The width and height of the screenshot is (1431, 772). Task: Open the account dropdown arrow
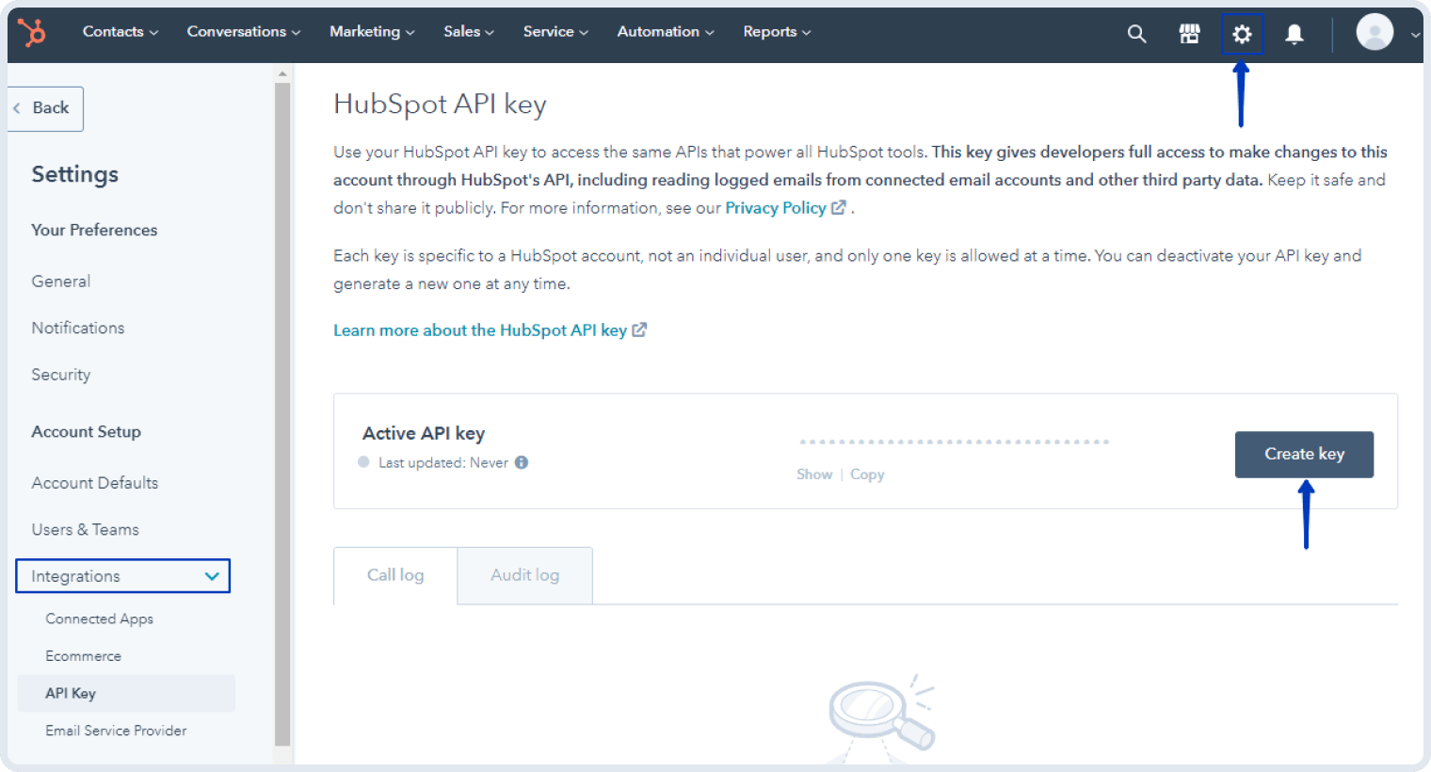[1414, 34]
